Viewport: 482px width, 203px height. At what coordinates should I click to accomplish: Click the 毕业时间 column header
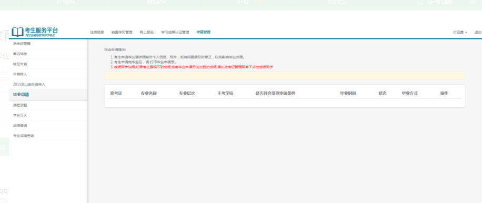(x=348, y=94)
